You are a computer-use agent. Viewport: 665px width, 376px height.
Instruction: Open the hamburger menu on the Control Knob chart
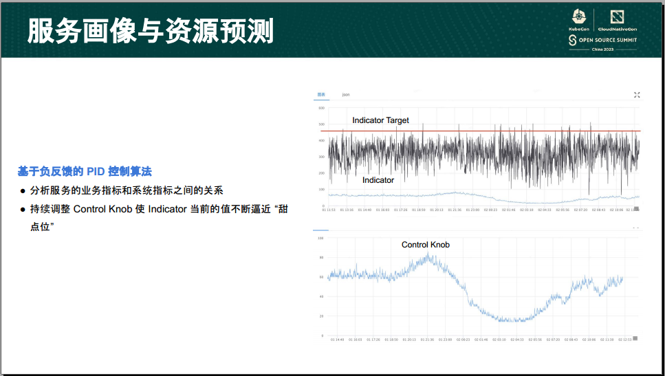(x=635, y=338)
